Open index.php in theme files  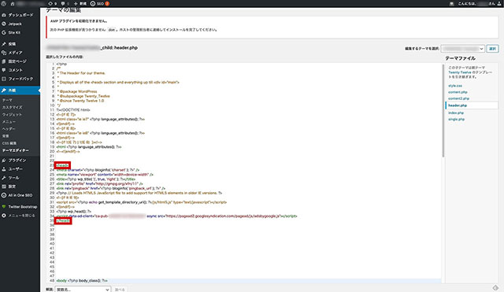(456, 113)
